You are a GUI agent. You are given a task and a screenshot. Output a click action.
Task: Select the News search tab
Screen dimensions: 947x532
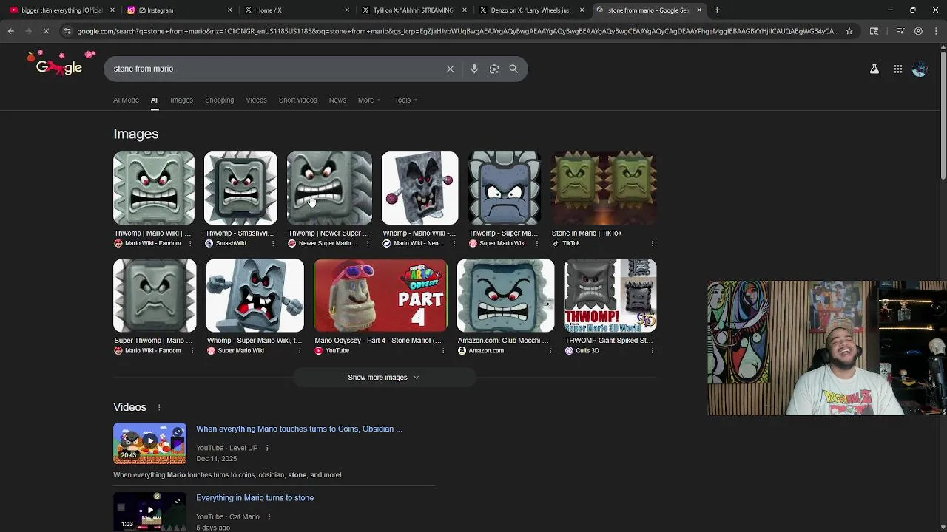[x=337, y=100]
